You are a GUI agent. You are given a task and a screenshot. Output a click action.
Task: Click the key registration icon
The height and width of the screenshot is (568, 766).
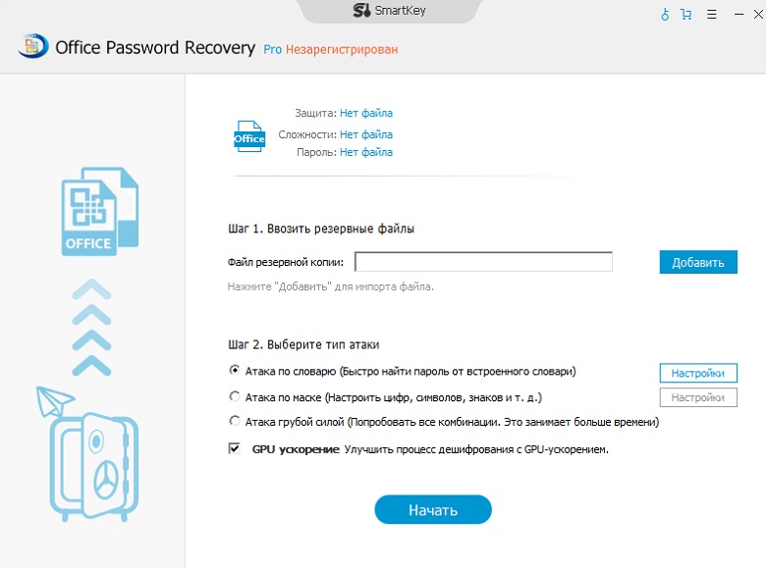(665, 15)
